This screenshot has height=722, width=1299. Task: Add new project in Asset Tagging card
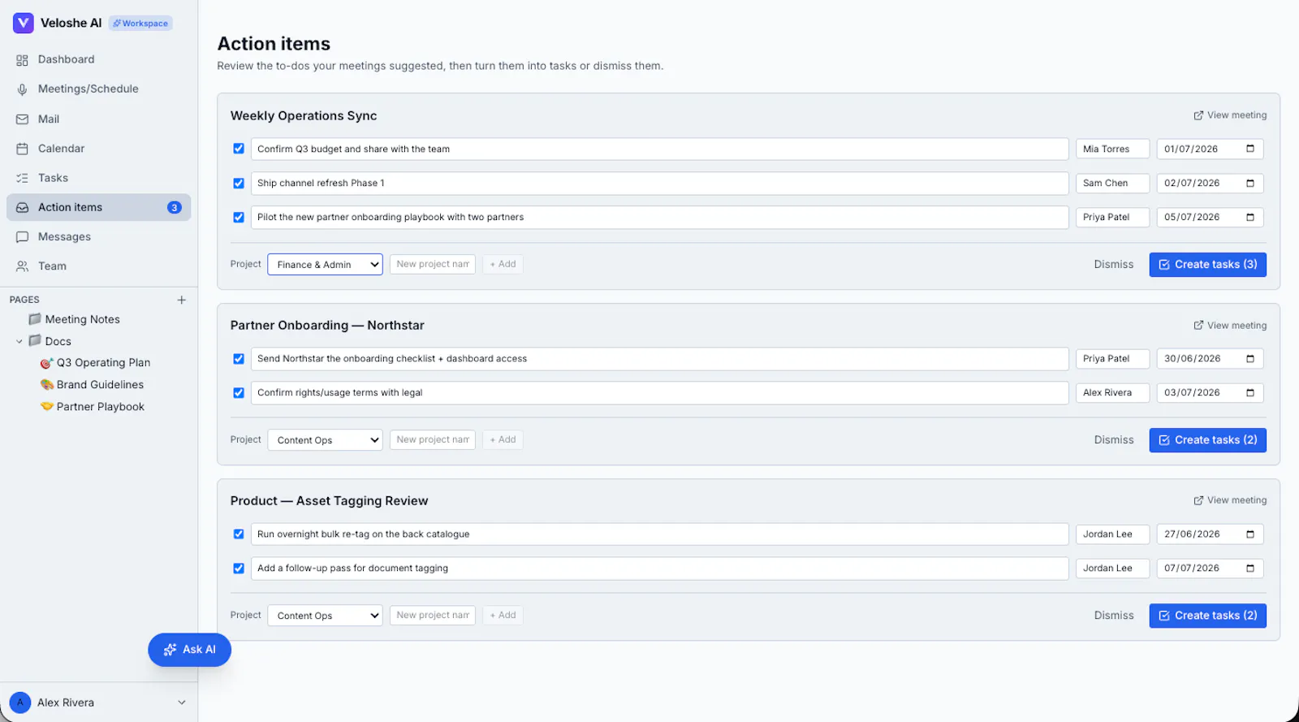(x=503, y=615)
